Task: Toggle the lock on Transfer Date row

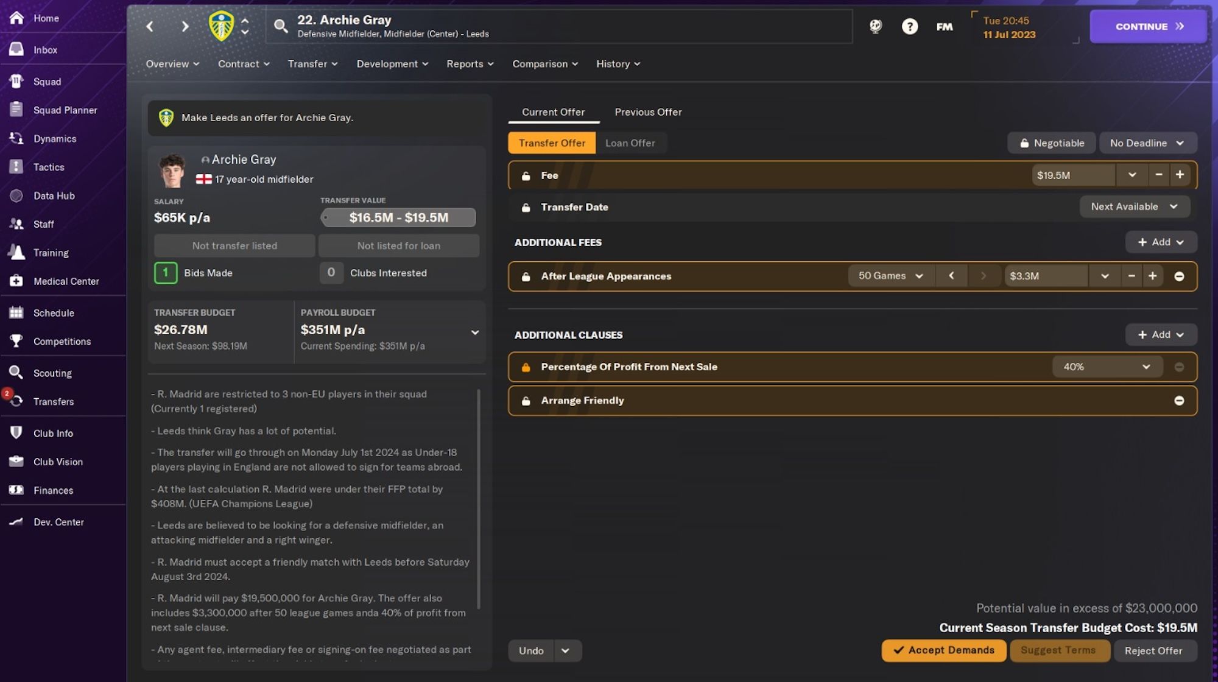Action: (526, 207)
